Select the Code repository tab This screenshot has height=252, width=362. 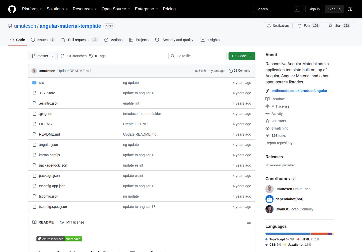[x=18, y=40]
